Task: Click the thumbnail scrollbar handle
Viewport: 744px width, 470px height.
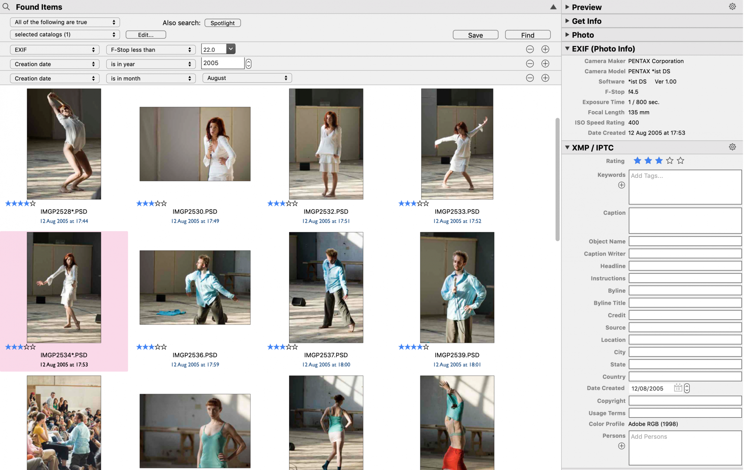Action: [557, 179]
